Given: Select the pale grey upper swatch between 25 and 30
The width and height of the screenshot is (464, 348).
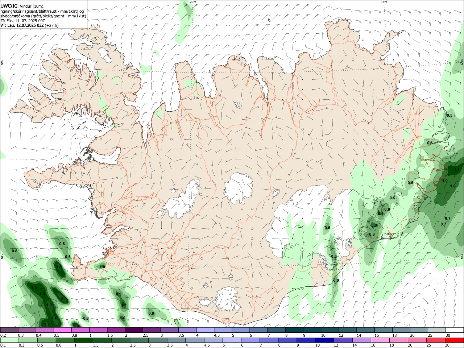Looking at the screenshot, I should tap(436, 330).
